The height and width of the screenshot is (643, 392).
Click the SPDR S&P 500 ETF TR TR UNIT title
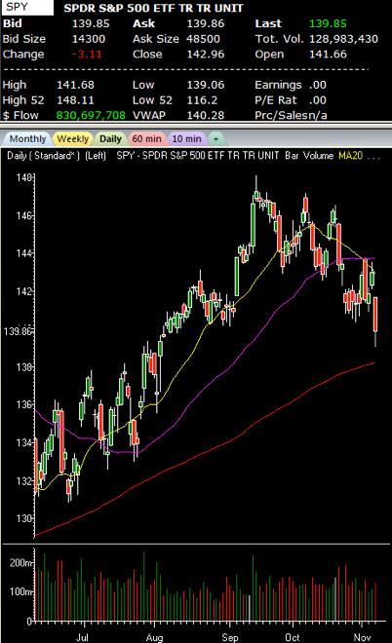pos(153,8)
